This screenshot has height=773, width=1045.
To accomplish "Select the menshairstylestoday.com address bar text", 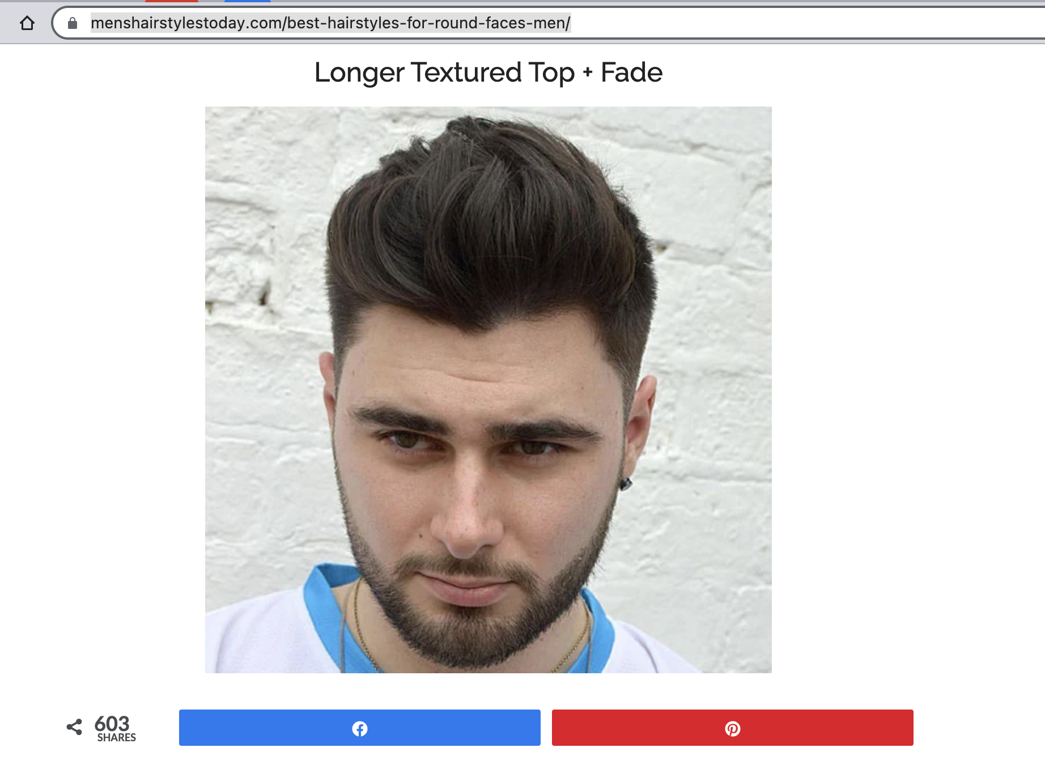I will [330, 23].
